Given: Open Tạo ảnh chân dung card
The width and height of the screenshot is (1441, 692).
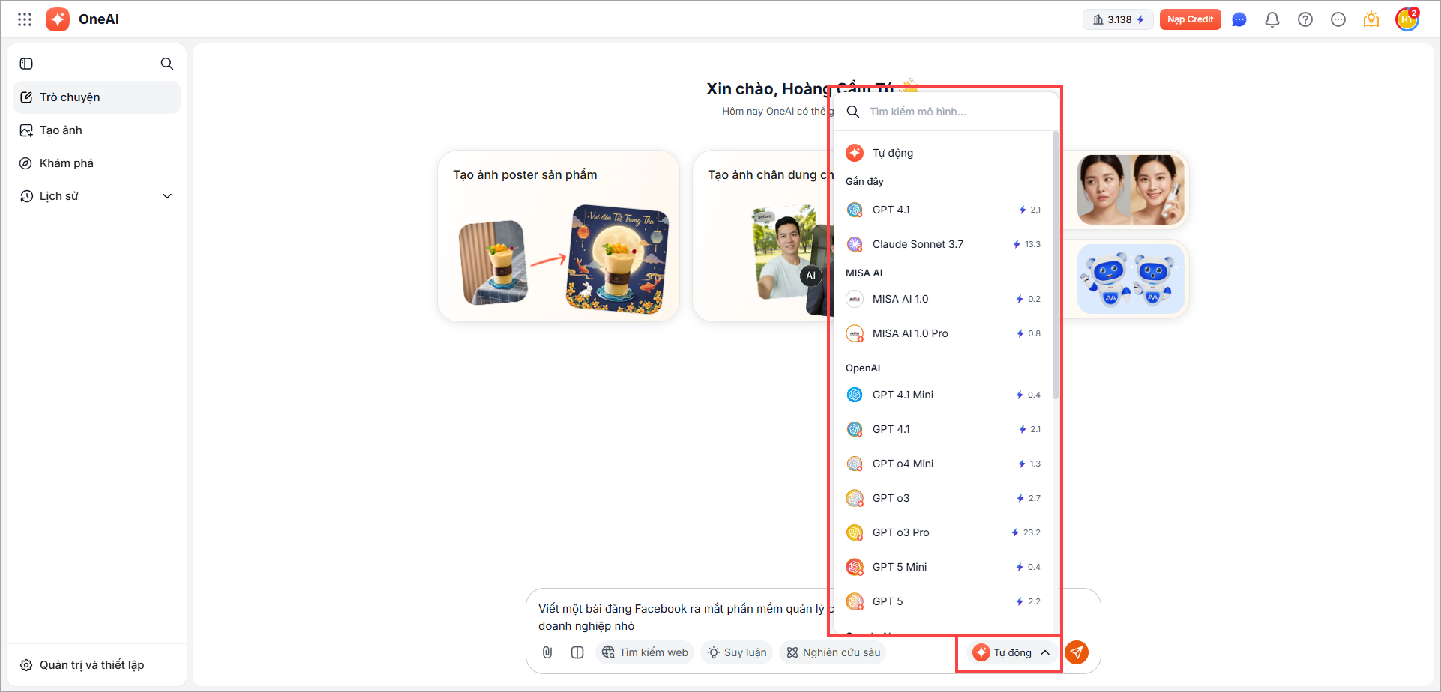Looking at the screenshot, I should [x=762, y=236].
